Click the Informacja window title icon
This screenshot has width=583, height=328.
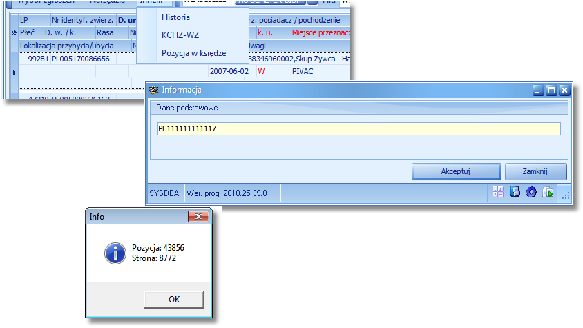[153, 90]
